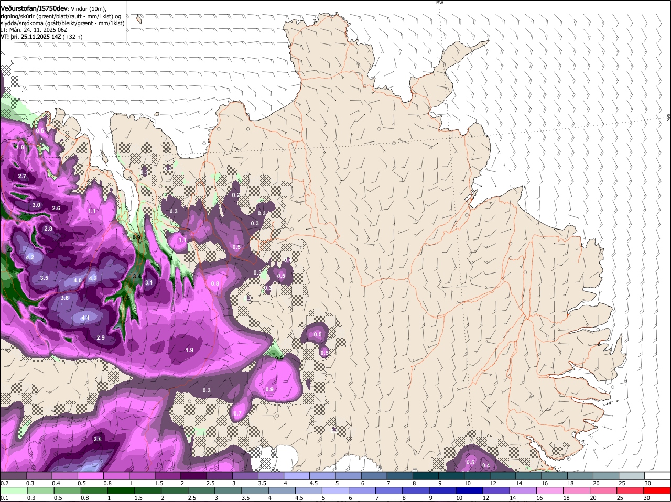This screenshot has width=671, height=502.
Task: Click the 2.6 precipitation value on map
Action: tap(56, 208)
